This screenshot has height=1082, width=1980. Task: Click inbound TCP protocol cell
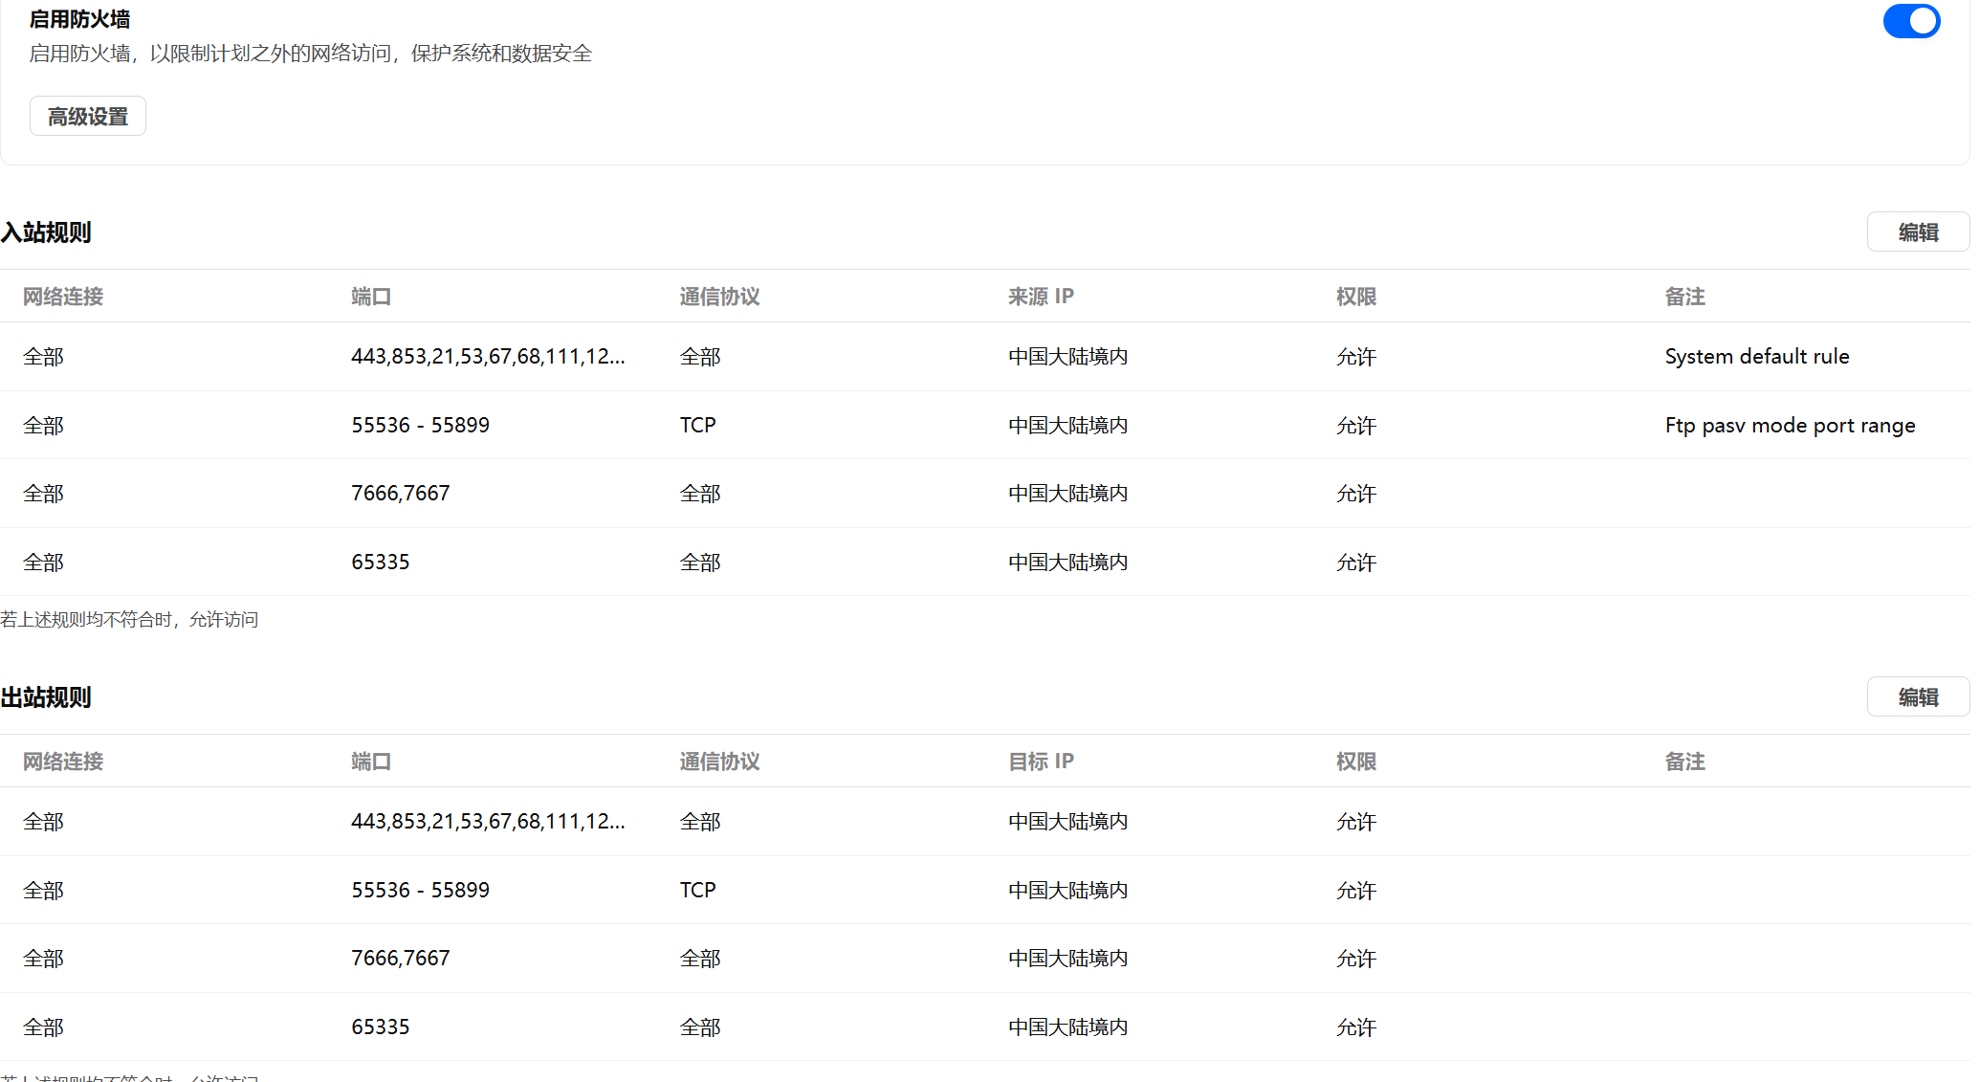[697, 426]
